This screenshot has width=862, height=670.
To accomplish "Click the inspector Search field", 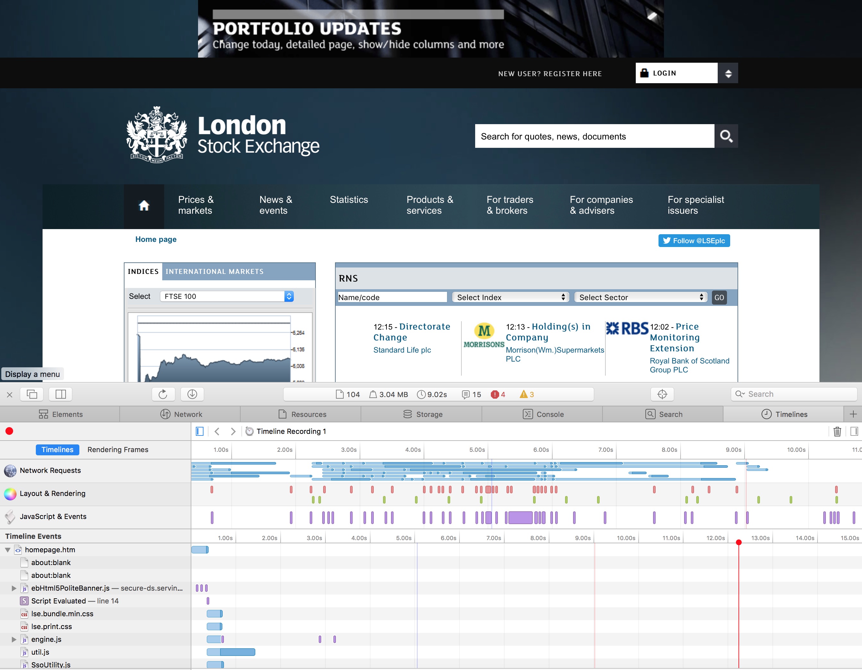I will pos(794,394).
